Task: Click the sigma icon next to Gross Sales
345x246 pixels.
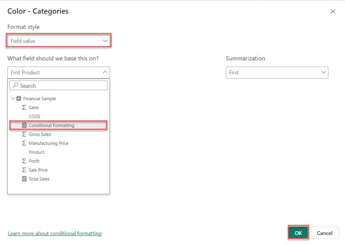Action: (x=24, y=134)
